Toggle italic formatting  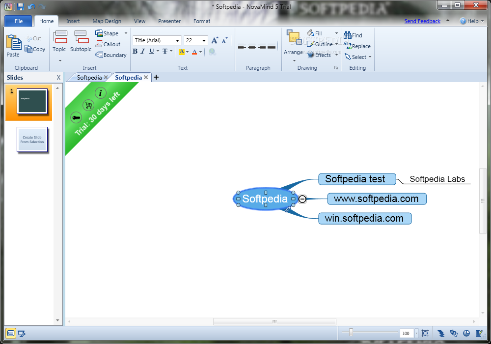143,51
